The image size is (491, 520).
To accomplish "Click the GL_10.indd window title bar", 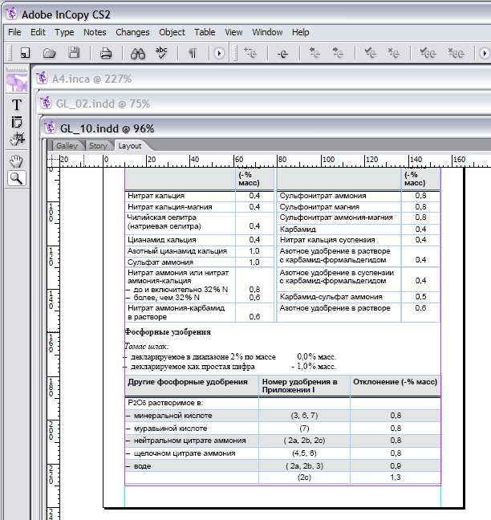I will coord(267,128).
